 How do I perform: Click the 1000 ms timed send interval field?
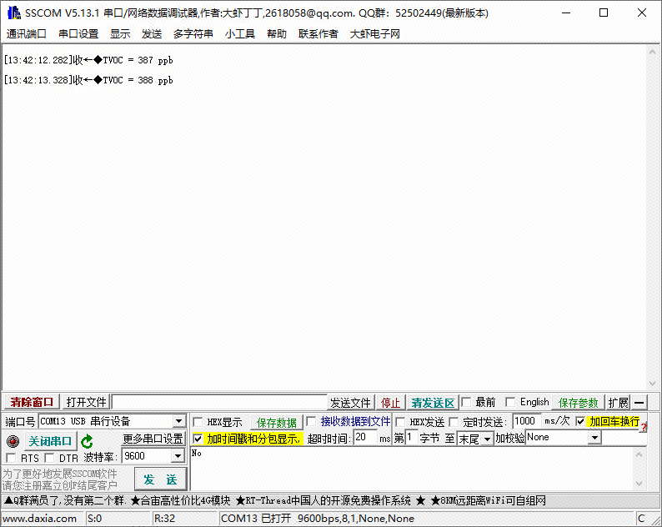526,421
